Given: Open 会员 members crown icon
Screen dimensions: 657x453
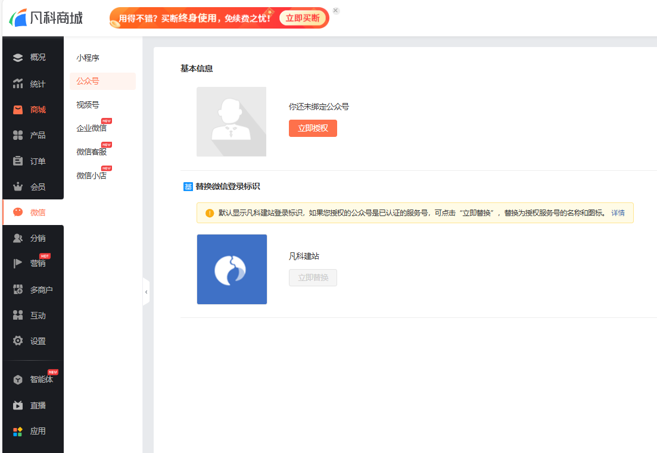Looking at the screenshot, I should click(x=18, y=187).
